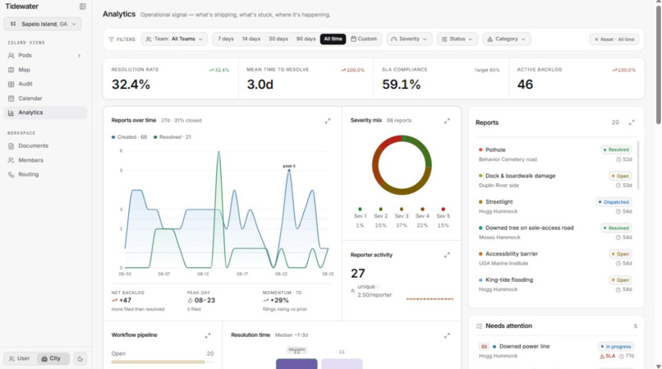The image size is (662, 369).
Task: Select the Sev 3 legend dot
Action: (402, 210)
